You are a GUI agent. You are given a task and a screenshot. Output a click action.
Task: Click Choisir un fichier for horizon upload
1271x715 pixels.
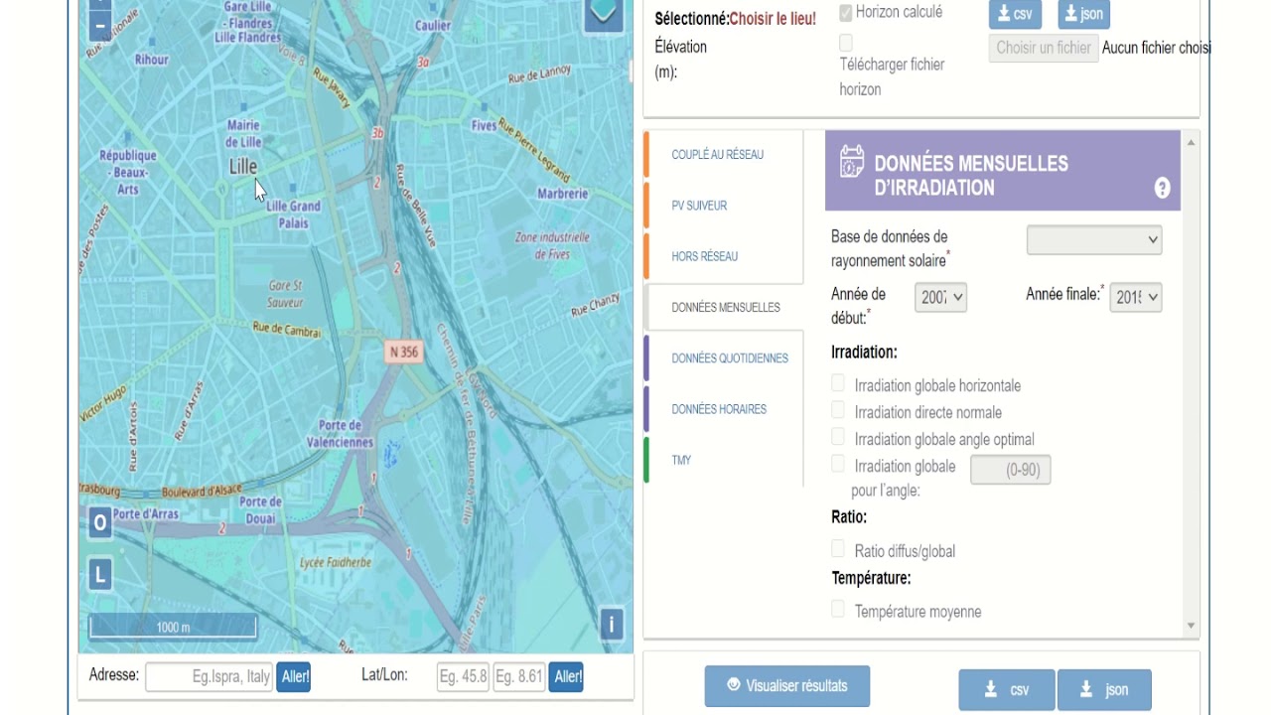click(1043, 48)
